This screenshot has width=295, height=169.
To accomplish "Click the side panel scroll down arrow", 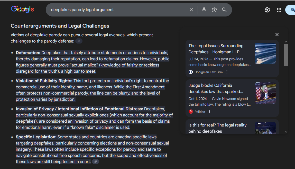I will coord(286,132).
